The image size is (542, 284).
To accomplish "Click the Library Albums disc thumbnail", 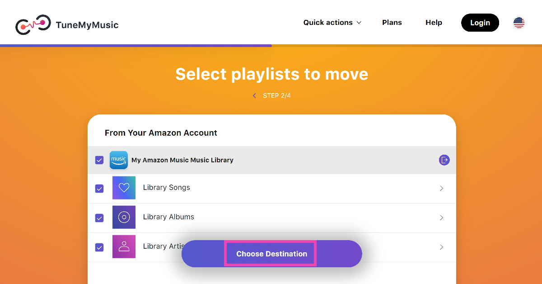I will click(124, 217).
